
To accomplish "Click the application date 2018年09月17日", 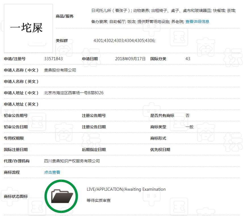I will click(x=130, y=59).
